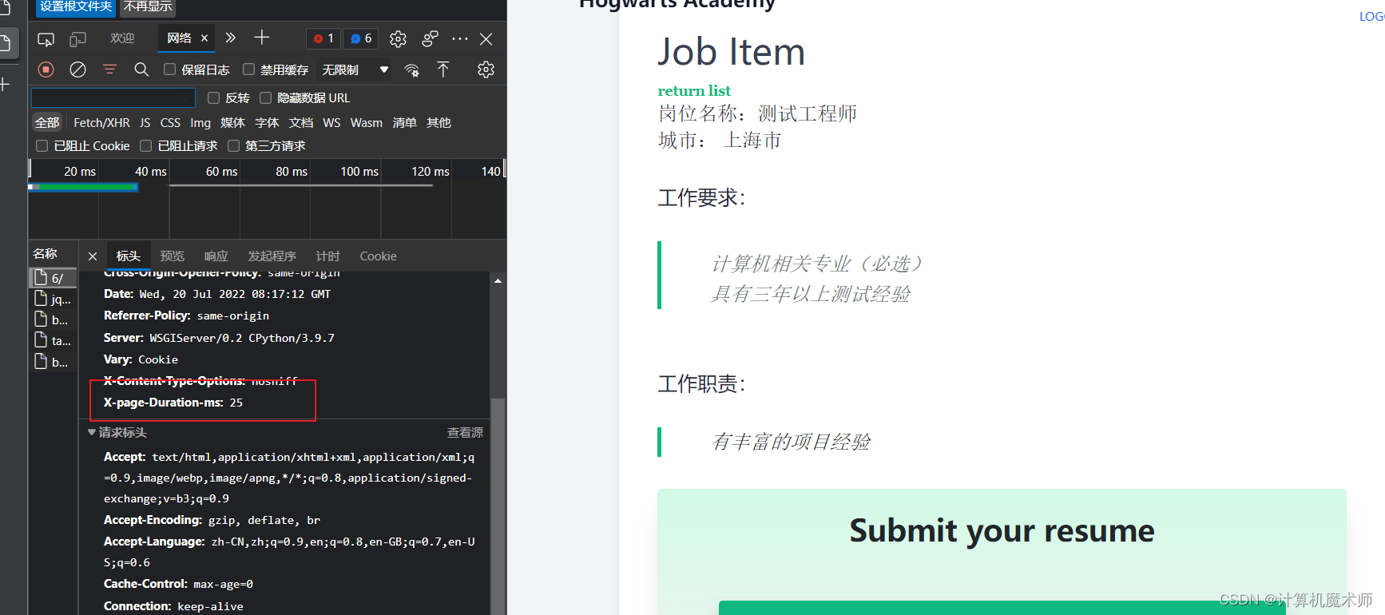The image size is (1385, 615).
Task: Select the 全部 filter type
Action: (47, 122)
